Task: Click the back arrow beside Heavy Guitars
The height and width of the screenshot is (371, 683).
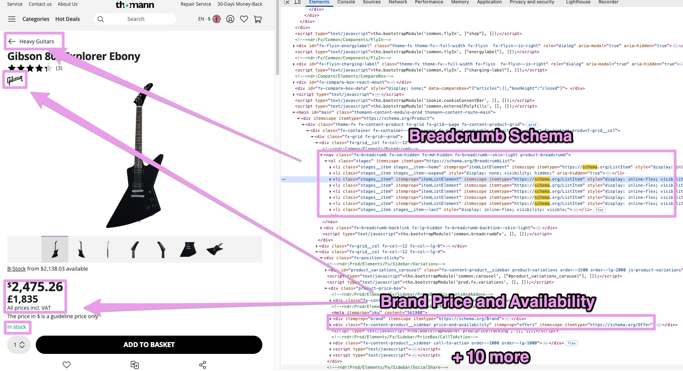Action: (12, 41)
